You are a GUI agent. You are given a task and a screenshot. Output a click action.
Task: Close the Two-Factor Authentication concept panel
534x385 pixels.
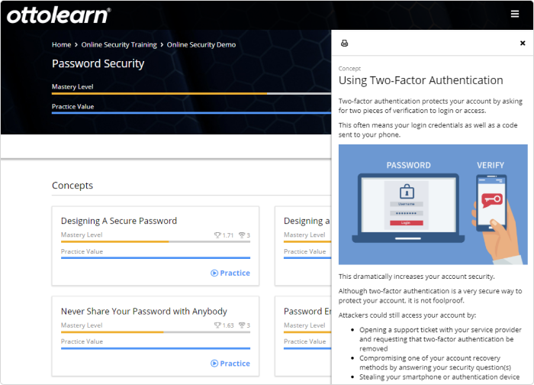coord(523,44)
